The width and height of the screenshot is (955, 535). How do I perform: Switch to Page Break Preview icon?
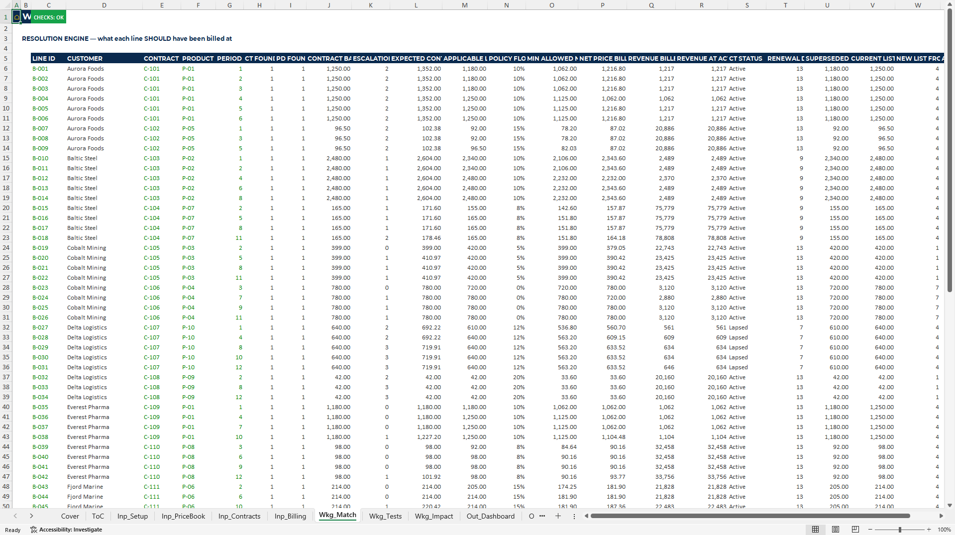click(855, 530)
